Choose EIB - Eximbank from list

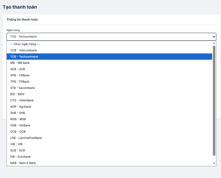[x=21, y=157]
